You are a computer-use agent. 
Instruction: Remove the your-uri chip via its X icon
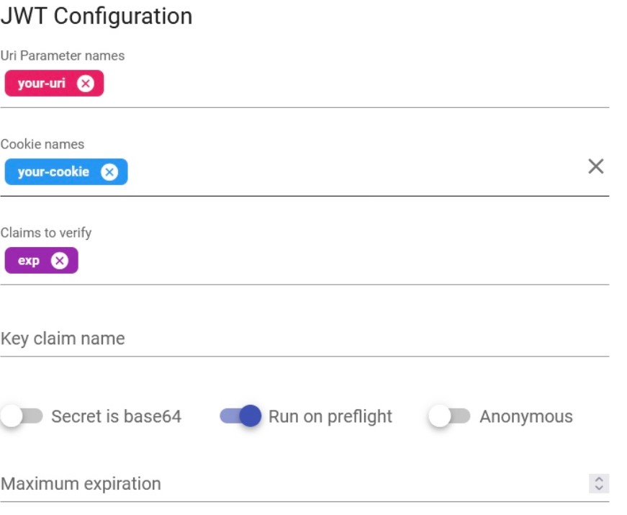86,84
